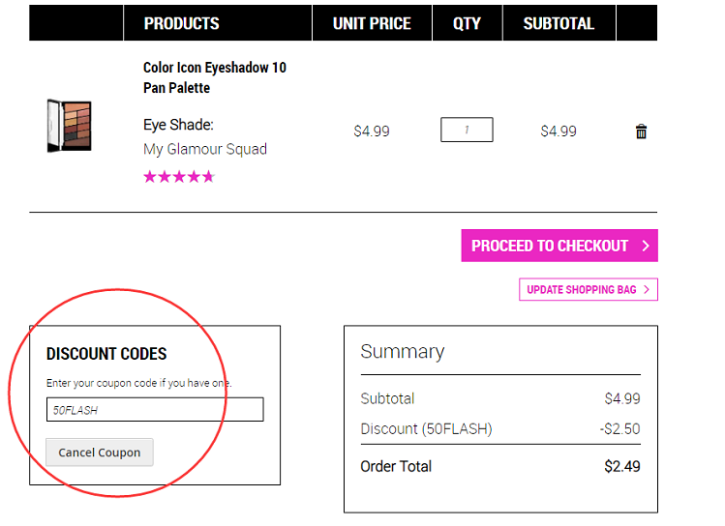The width and height of the screenshot is (725, 526).
Task: Click the My Glamour Squad shade text
Action: pos(205,149)
